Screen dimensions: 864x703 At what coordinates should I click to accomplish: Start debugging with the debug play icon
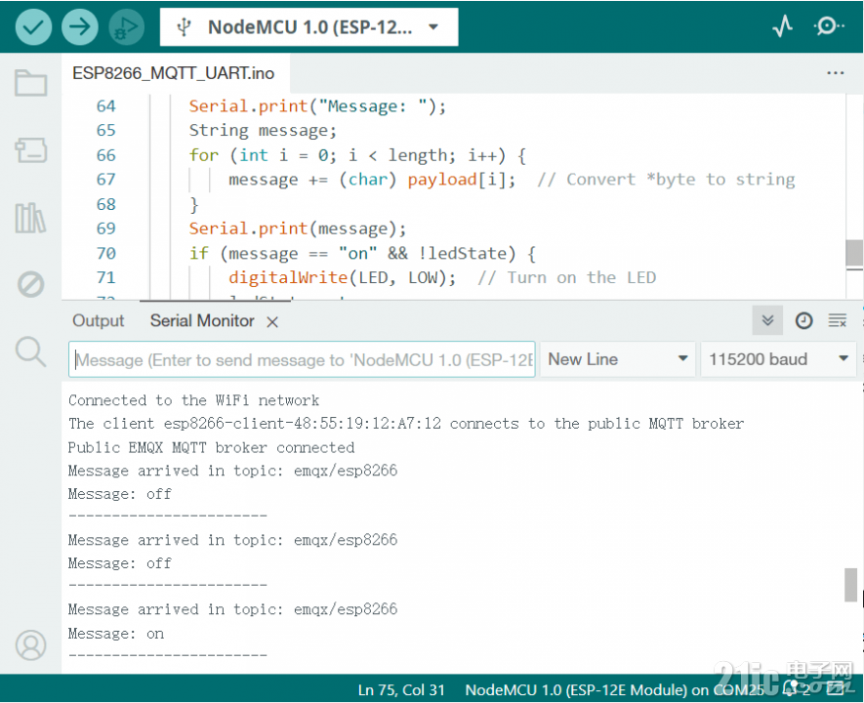(127, 27)
